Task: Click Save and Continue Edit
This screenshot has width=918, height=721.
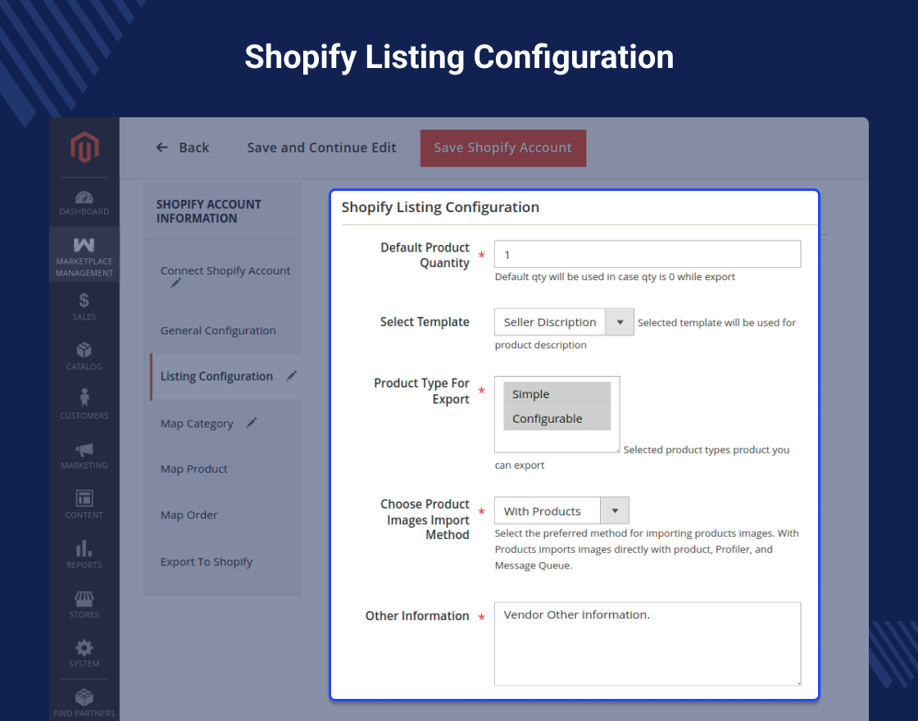Action: (x=321, y=147)
